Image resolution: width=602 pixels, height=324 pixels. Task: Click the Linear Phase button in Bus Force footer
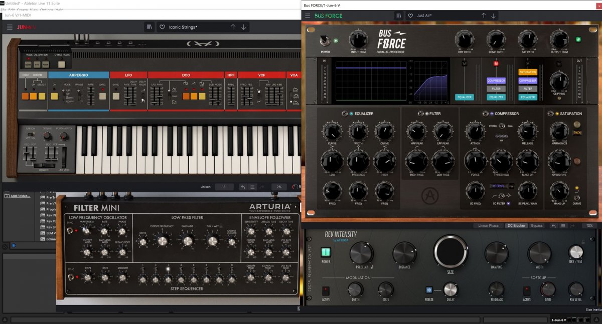(x=489, y=226)
